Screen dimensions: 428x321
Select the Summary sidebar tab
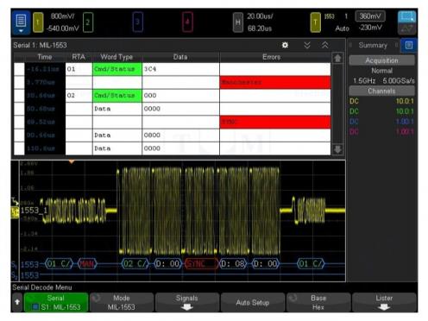[x=373, y=45]
